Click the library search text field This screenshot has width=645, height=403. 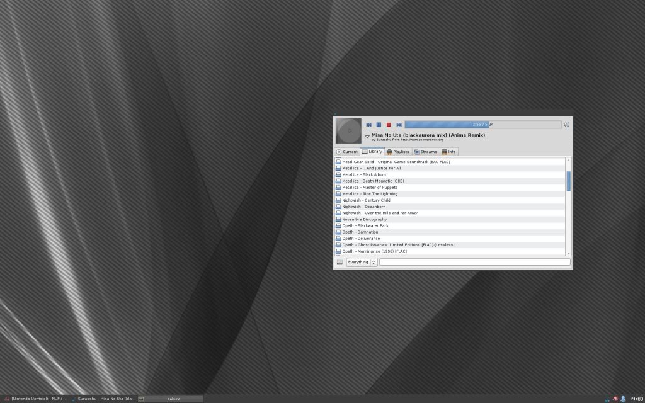[x=474, y=262]
